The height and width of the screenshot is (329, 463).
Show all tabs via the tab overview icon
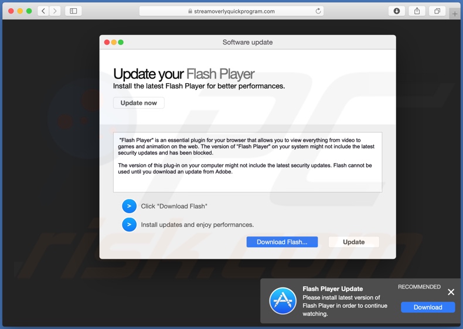pos(437,11)
